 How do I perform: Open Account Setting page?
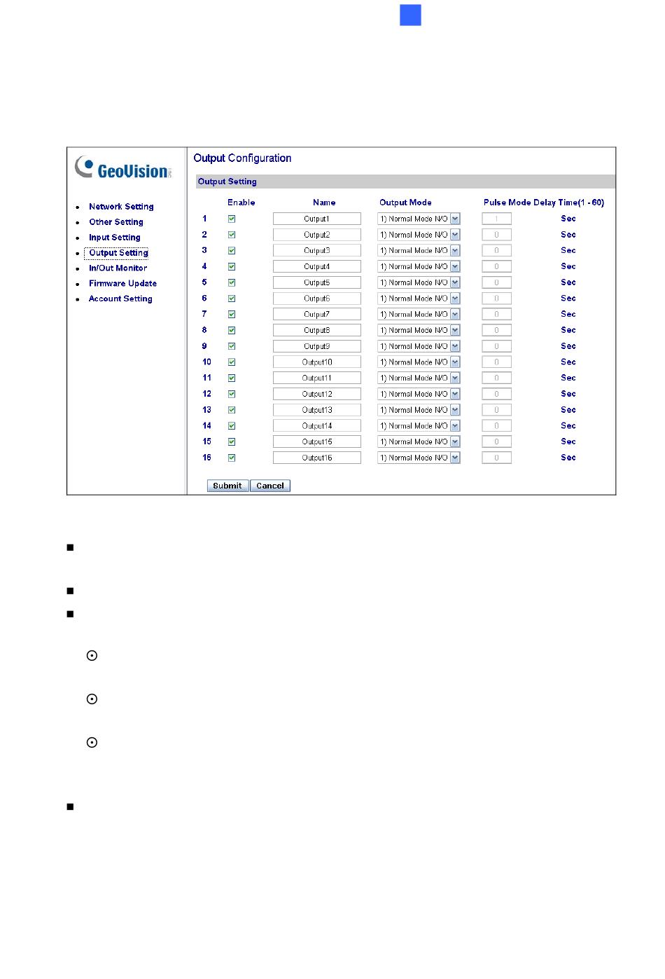point(120,299)
